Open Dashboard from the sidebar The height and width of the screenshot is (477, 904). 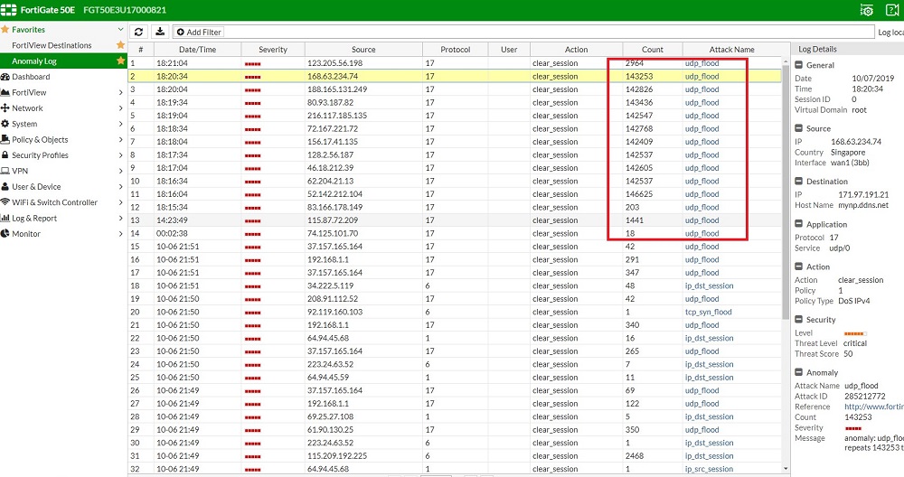click(x=31, y=77)
